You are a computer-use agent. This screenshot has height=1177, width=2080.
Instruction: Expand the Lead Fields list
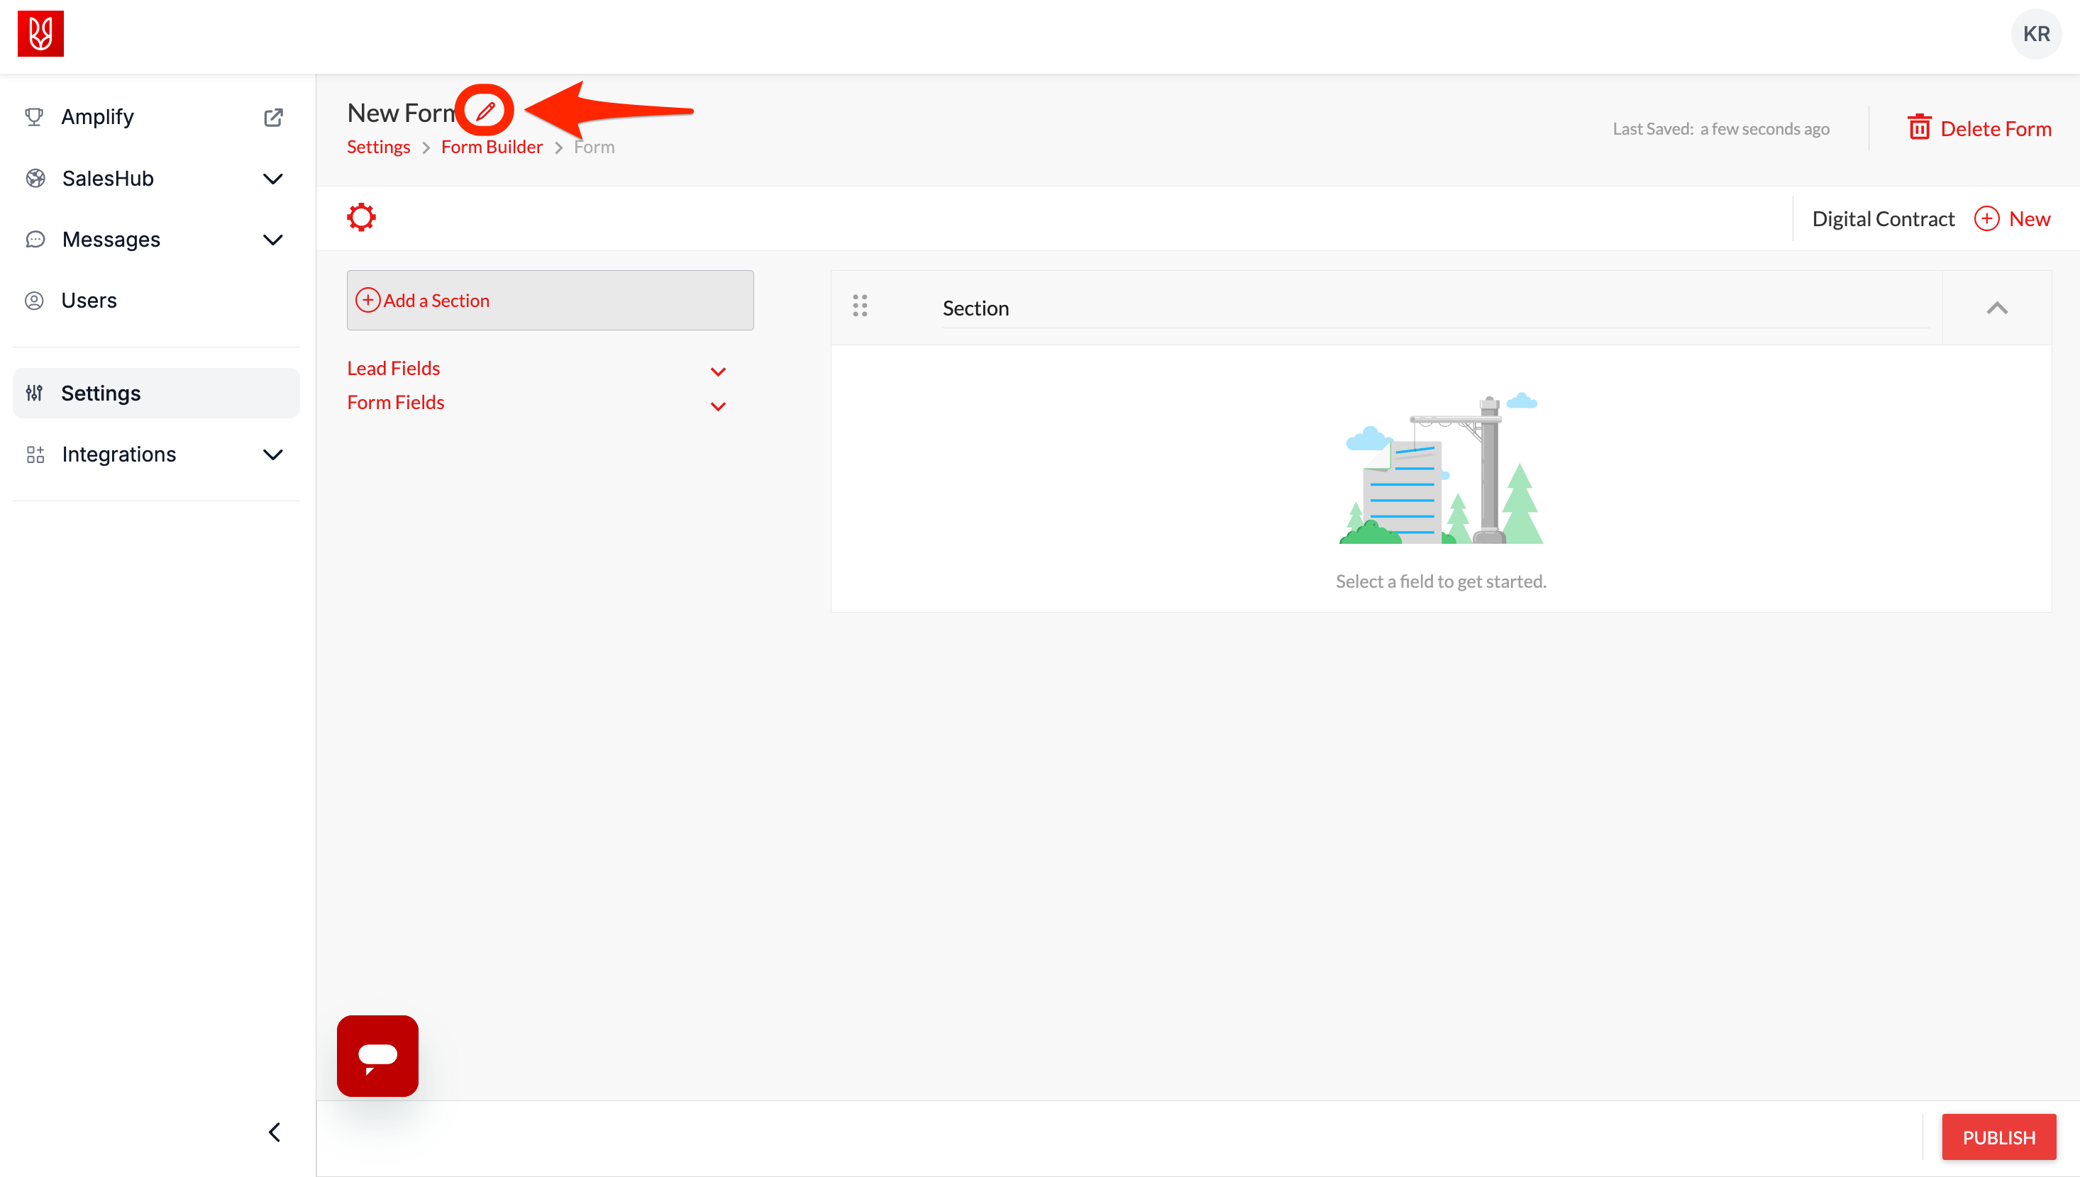717,371
